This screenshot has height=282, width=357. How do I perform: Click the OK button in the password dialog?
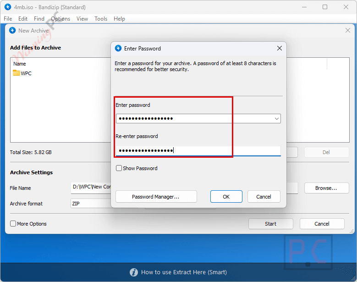(226, 197)
